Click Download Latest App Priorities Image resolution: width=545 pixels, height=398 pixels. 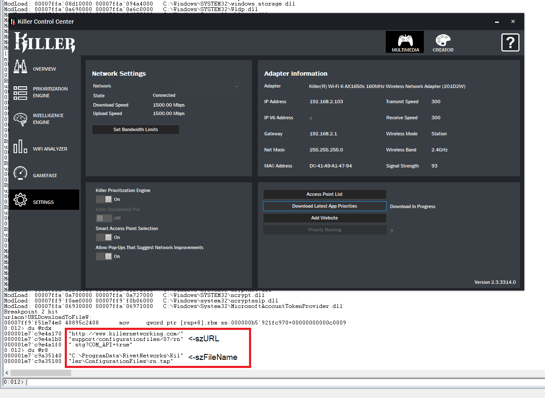point(324,206)
